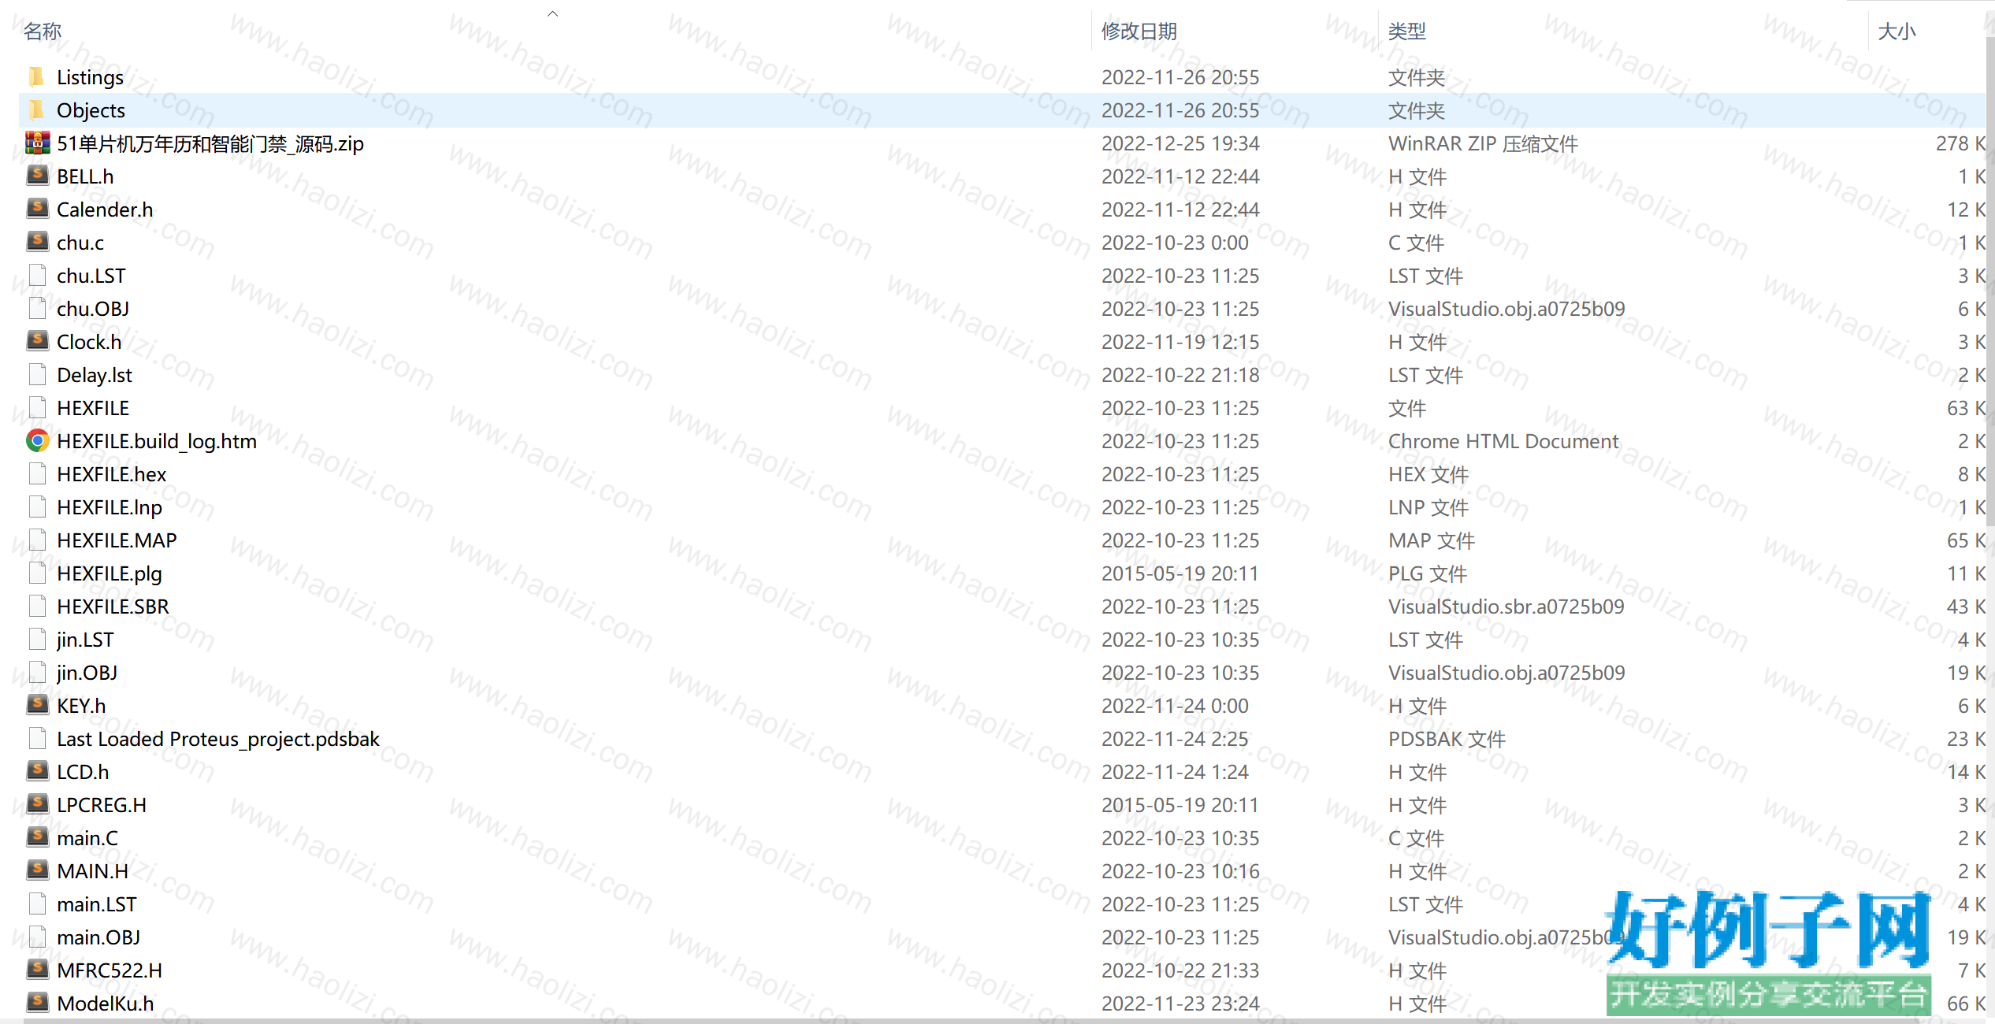The height and width of the screenshot is (1024, 1995).
Task: Click the main.C file icon
Action: (37, 837)
